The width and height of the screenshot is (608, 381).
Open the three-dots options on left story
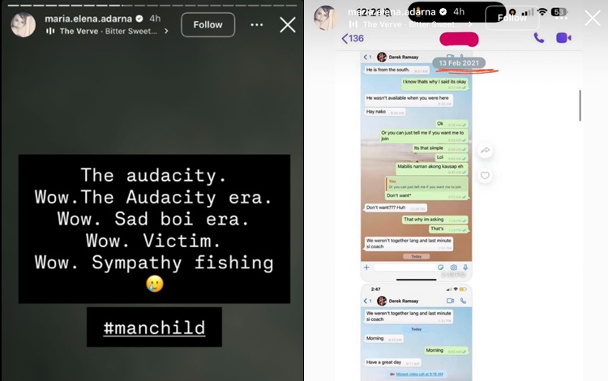point(257,25)
